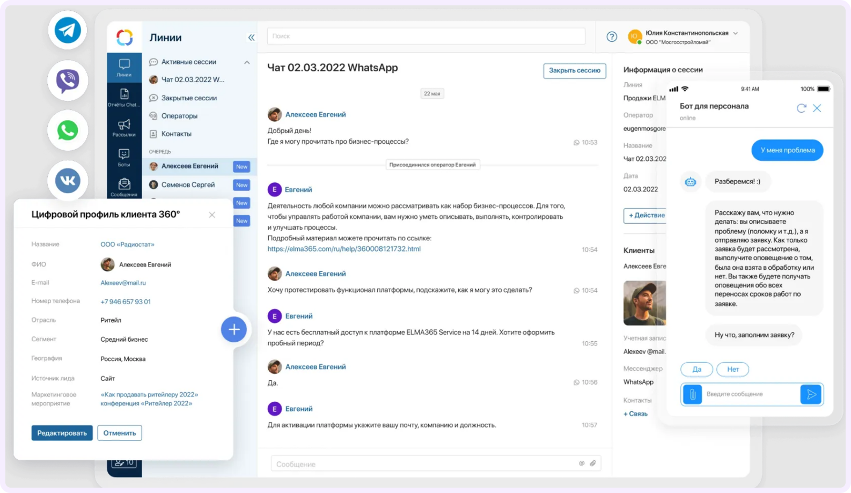The width and height of the screenshot is (851, 493).
Task: Click the ELMA365 logo
Action: (124, 37)
